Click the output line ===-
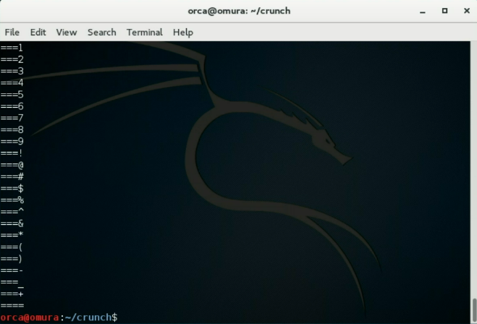Viewport: 477px width, 324px height. 12,270
